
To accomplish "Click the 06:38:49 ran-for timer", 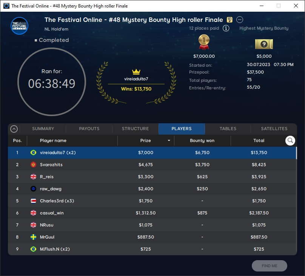I will 52,84.
